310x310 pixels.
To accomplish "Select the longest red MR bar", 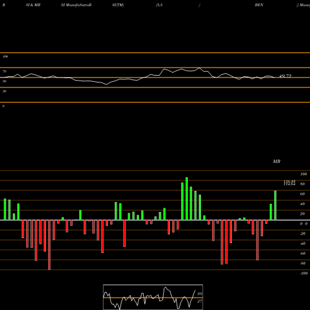I will click(49, 245).
